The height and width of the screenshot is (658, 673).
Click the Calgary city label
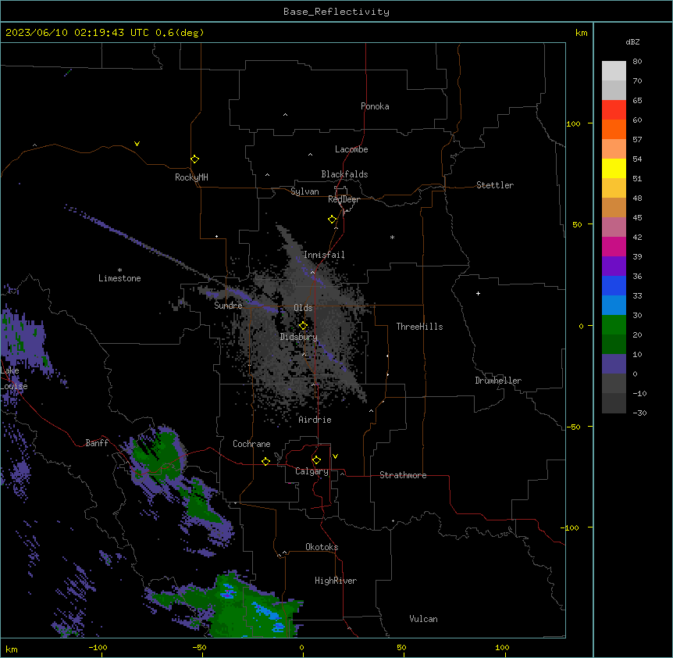pyautogui.click(x=312, y=471)
